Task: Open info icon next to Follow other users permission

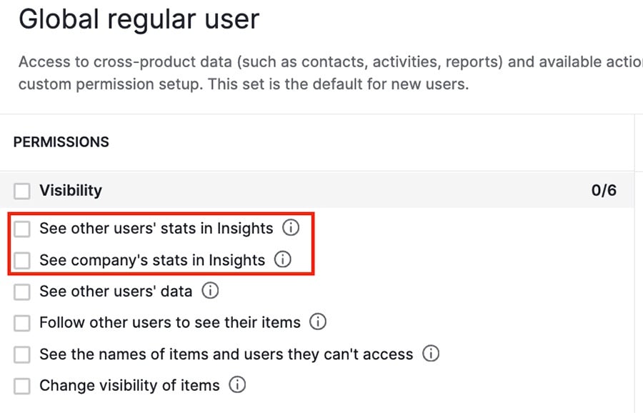Action: (316, 322)
